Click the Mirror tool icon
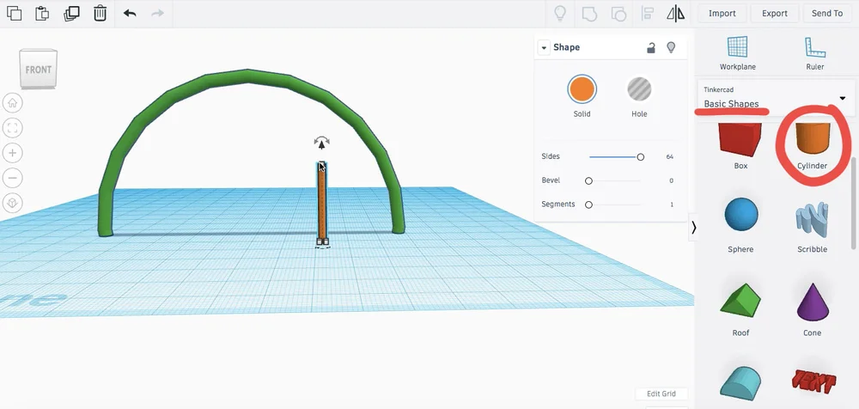The image size is (859, 409). [x=675, y=13]
